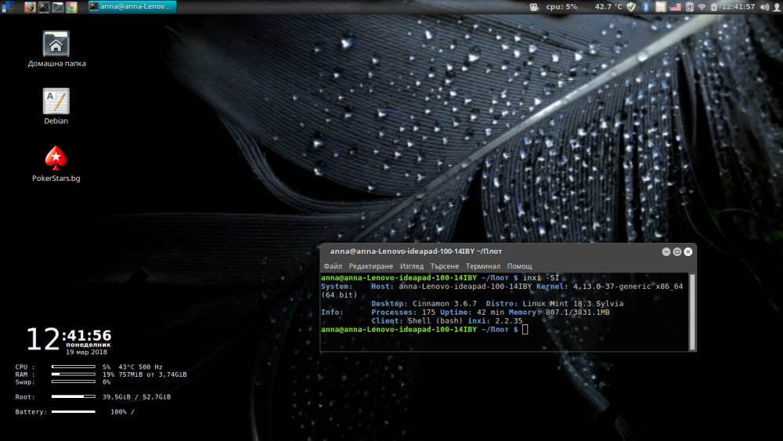Click the 'inxi -SI' command text

541,278
